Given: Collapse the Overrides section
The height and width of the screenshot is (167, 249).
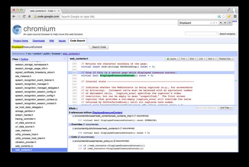Looking at the screenshot, I should point(70,124).
